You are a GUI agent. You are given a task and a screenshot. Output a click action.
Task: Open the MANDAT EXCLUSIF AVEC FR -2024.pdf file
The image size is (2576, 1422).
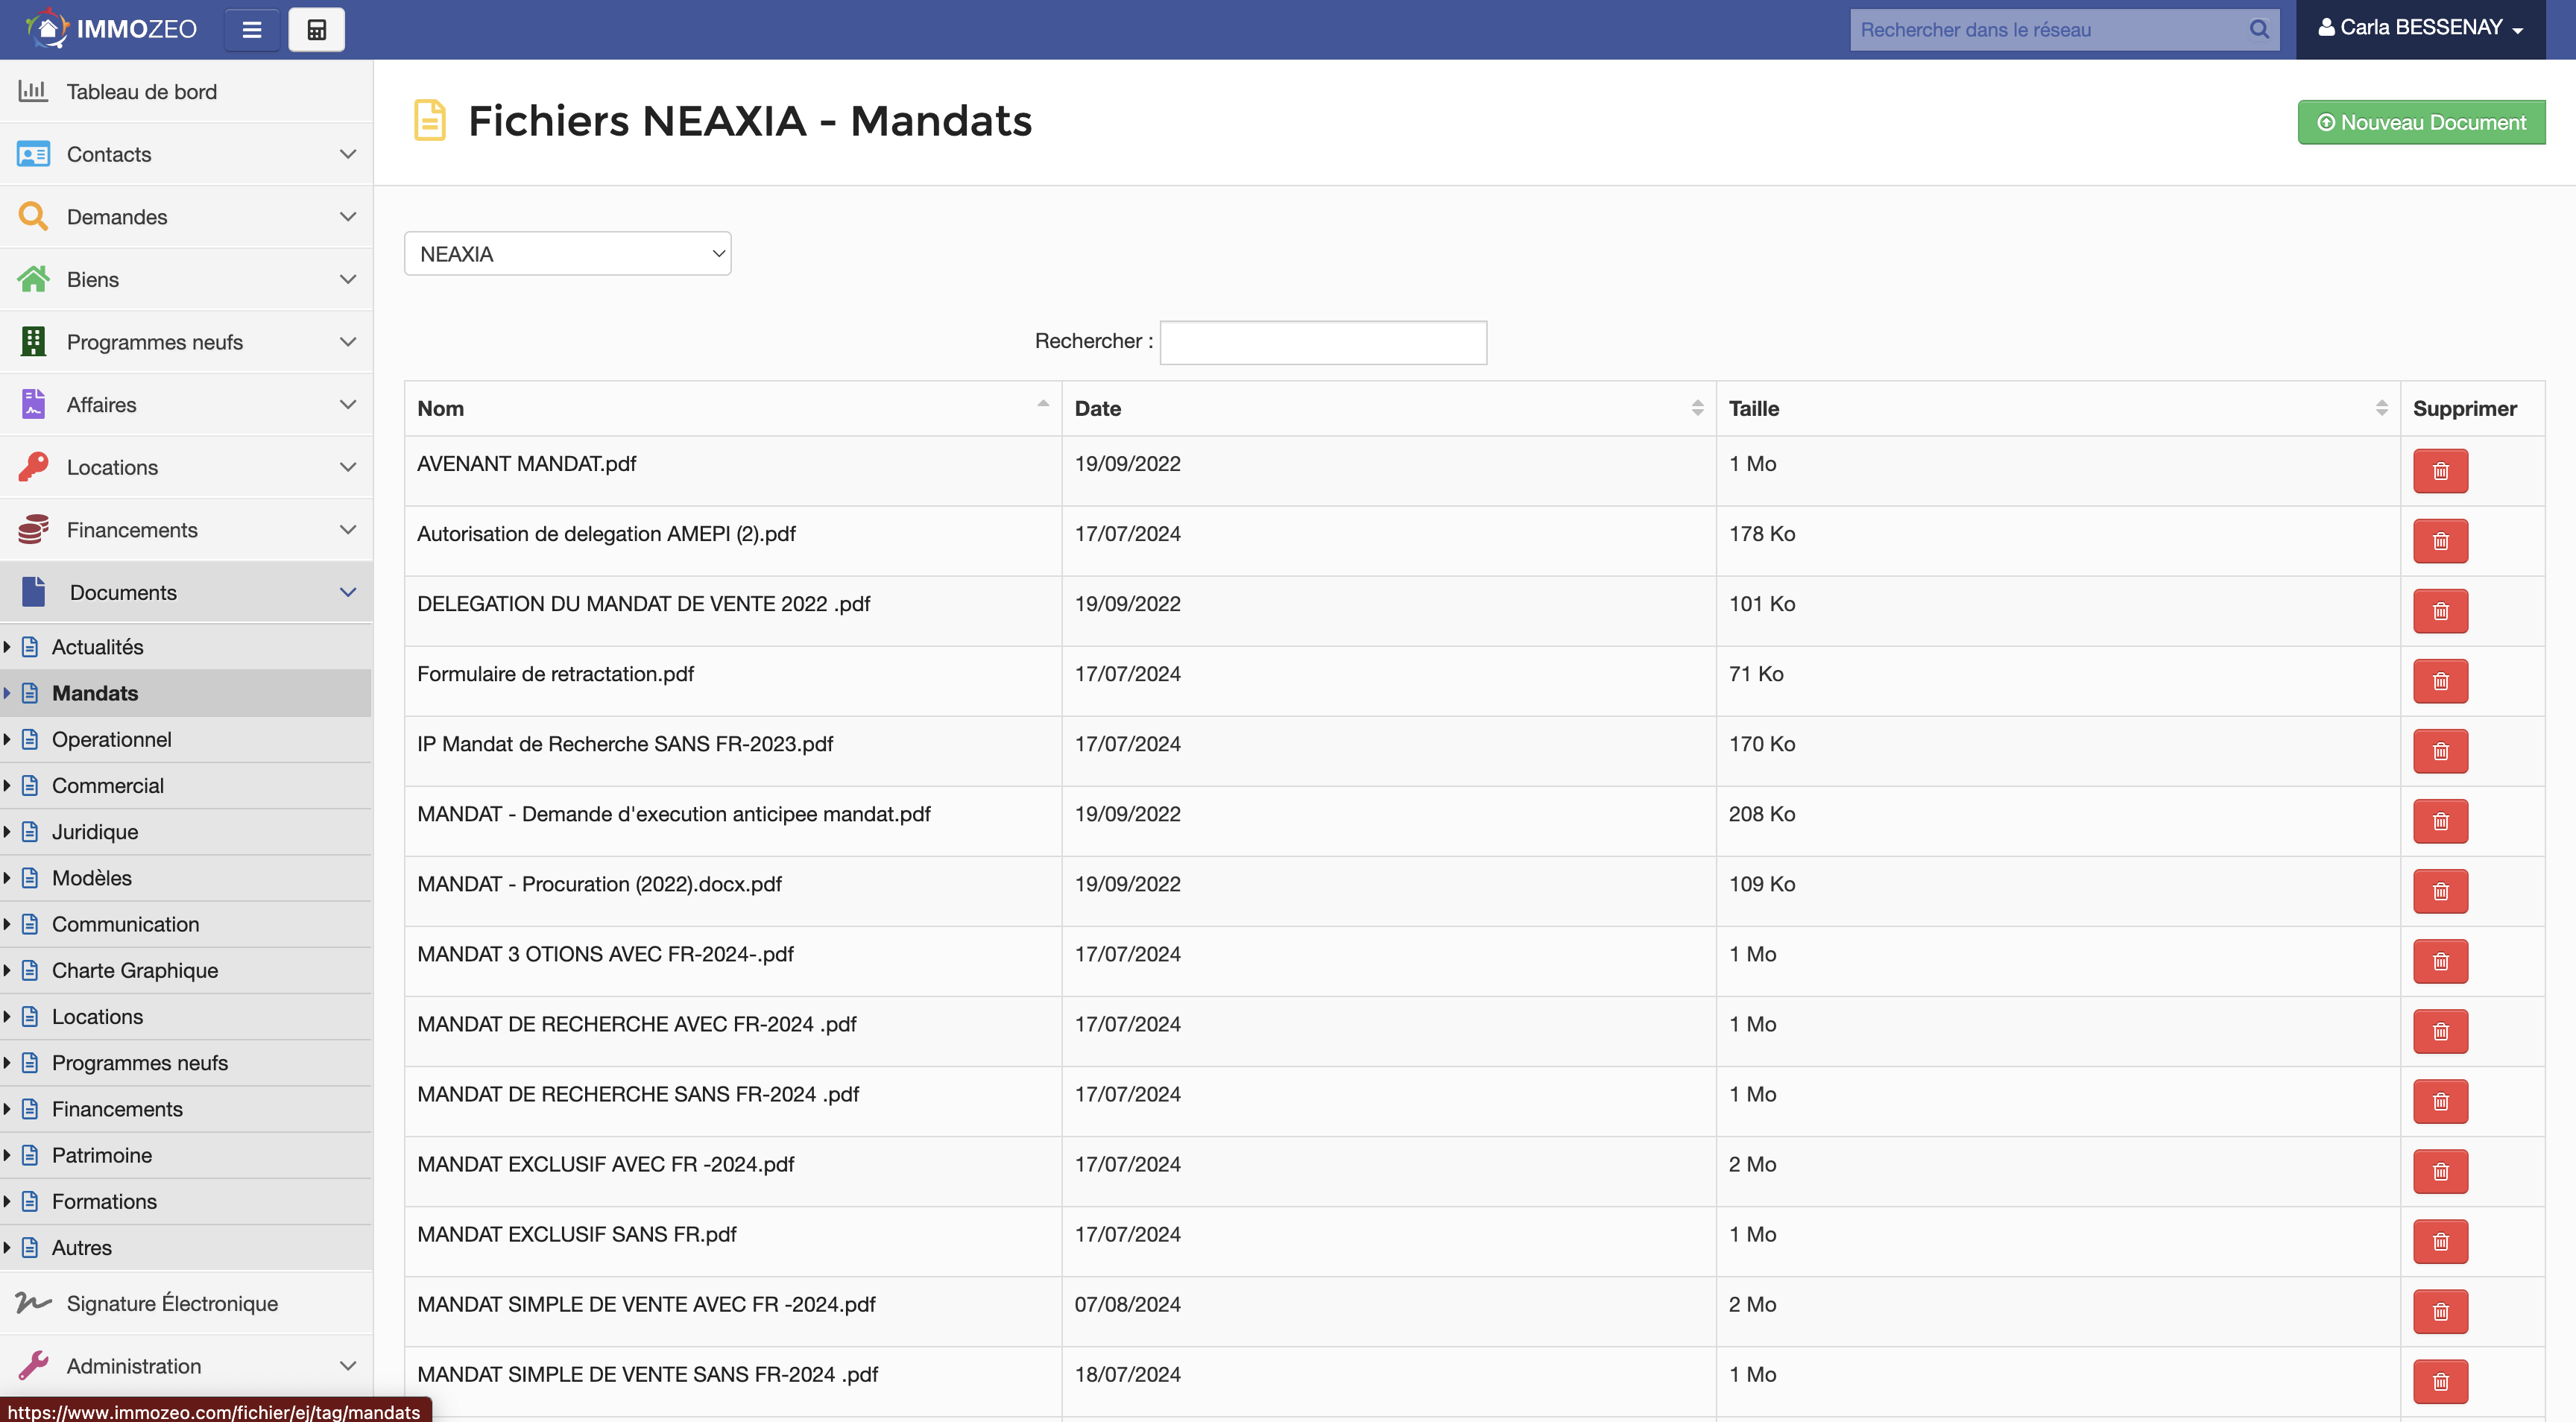[x=605, y=1164]
